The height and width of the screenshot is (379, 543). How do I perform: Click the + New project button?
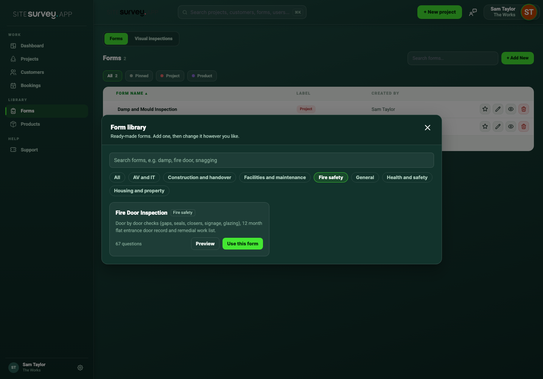440,12
